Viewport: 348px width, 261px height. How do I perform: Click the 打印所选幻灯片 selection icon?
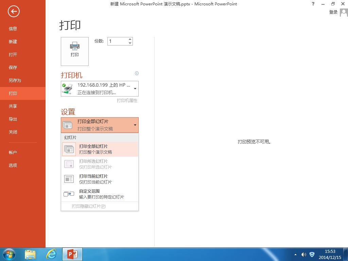69,164
